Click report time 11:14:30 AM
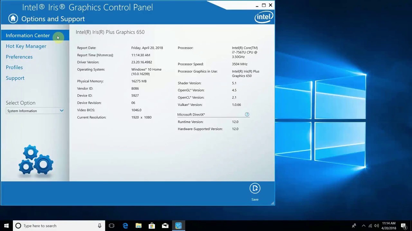Image resolution: width=412 pixels, height=231 pixels. [x=141, y=55]
